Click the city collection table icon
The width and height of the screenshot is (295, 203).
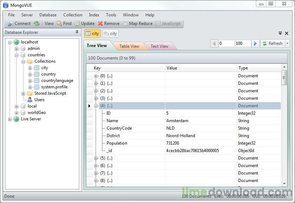pyautogui.click(x=37, y=68)
